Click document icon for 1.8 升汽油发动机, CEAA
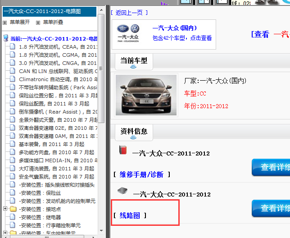The height and width of the screenshot is (238, 290). point(13,46)
